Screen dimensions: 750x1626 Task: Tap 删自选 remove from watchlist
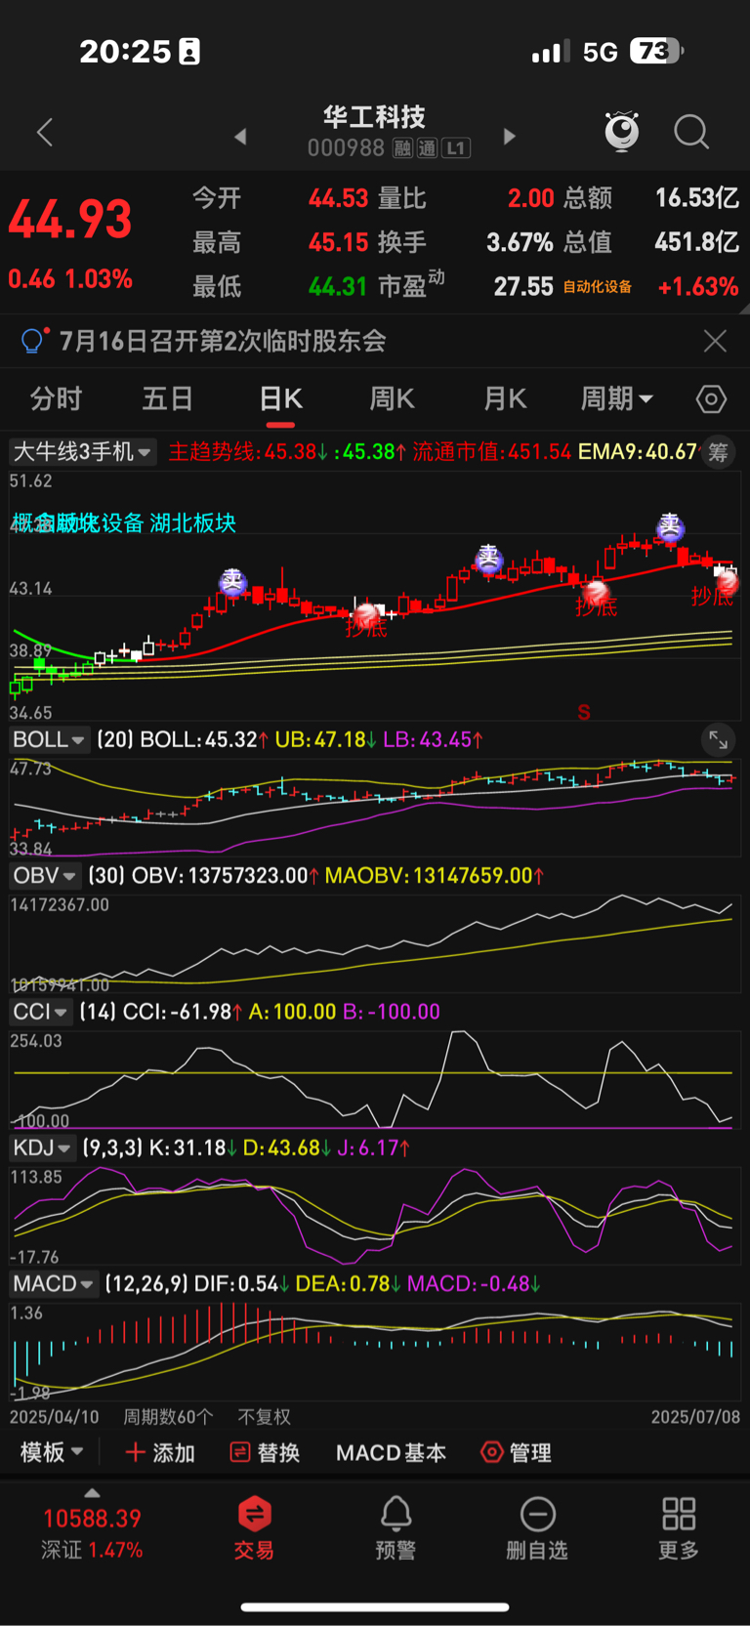click(537, 1528)
